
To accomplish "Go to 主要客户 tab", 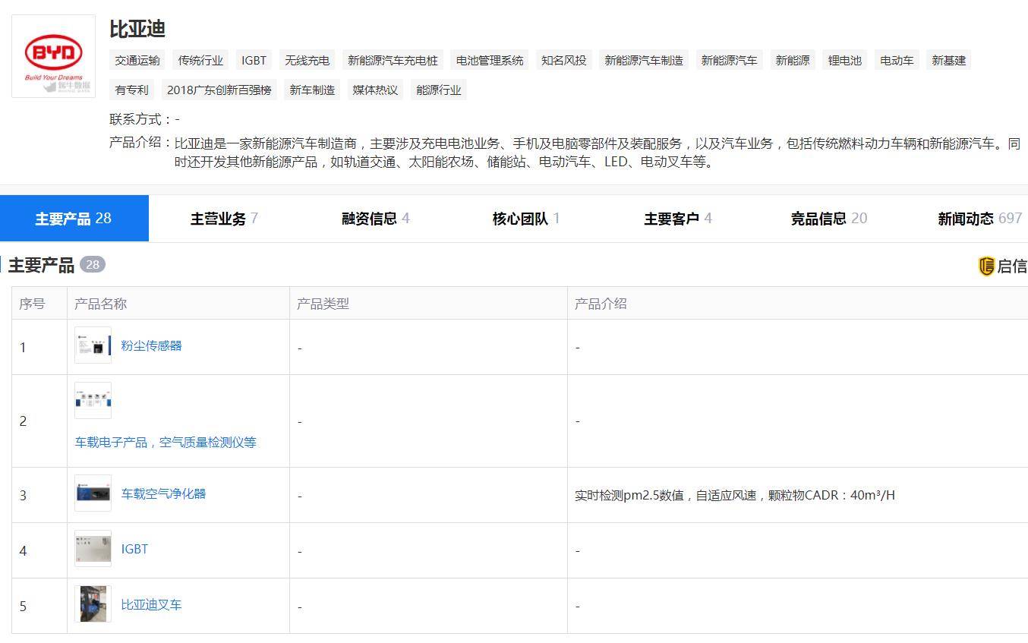I will [678, 219].
